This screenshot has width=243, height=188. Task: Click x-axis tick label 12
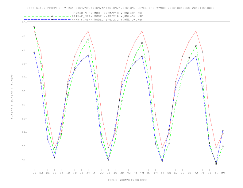click(x=61, y=173)
